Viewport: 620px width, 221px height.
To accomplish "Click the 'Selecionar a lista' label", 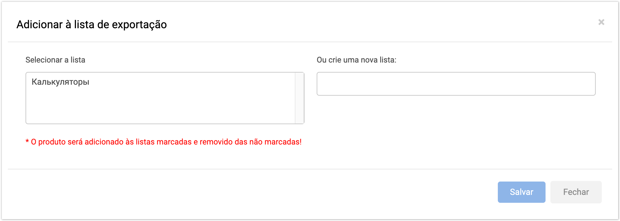I will (55, 60).
